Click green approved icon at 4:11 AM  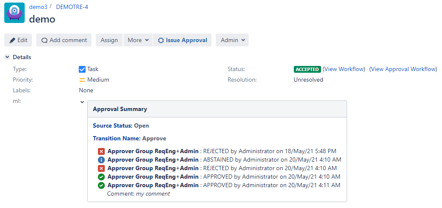coord(101,185)
